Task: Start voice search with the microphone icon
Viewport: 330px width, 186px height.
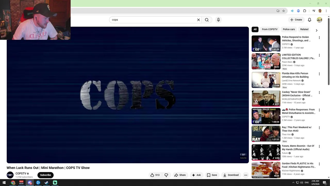Action: [x=218, y=20]
